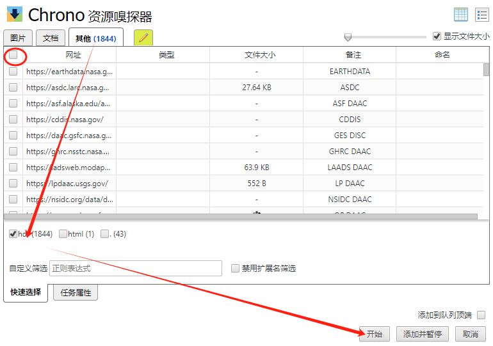
Task: Open the 图片 tab
Action: pos(18,38)
